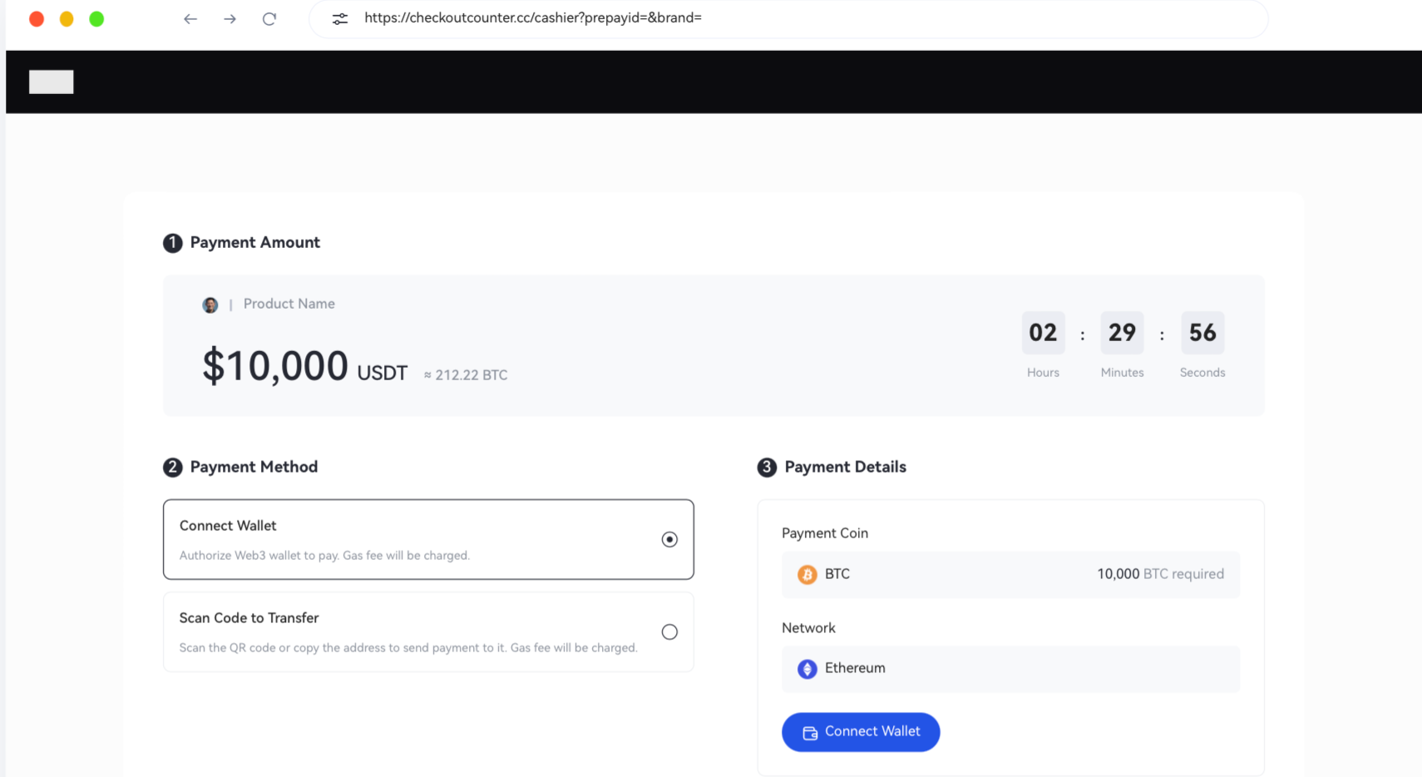Click the browser back arrow
Viewport: 1422px width, 777px height.
[x=190, y=19]
